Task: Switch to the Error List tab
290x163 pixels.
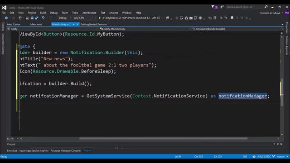Action: point(12,151)
